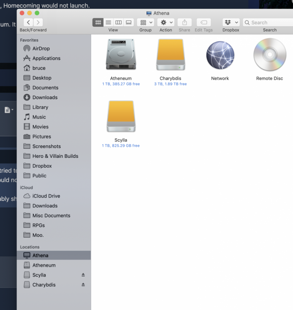Open RPGs folder in iCloud
293x310 pixels.
tap(54, 225)
